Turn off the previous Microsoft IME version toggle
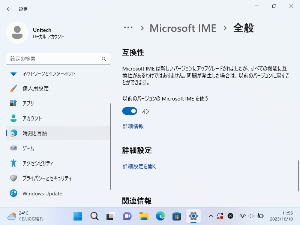 [130, 111]
